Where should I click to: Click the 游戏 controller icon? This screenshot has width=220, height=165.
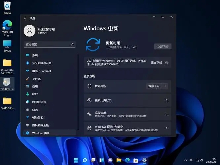(x=28, y=110)
